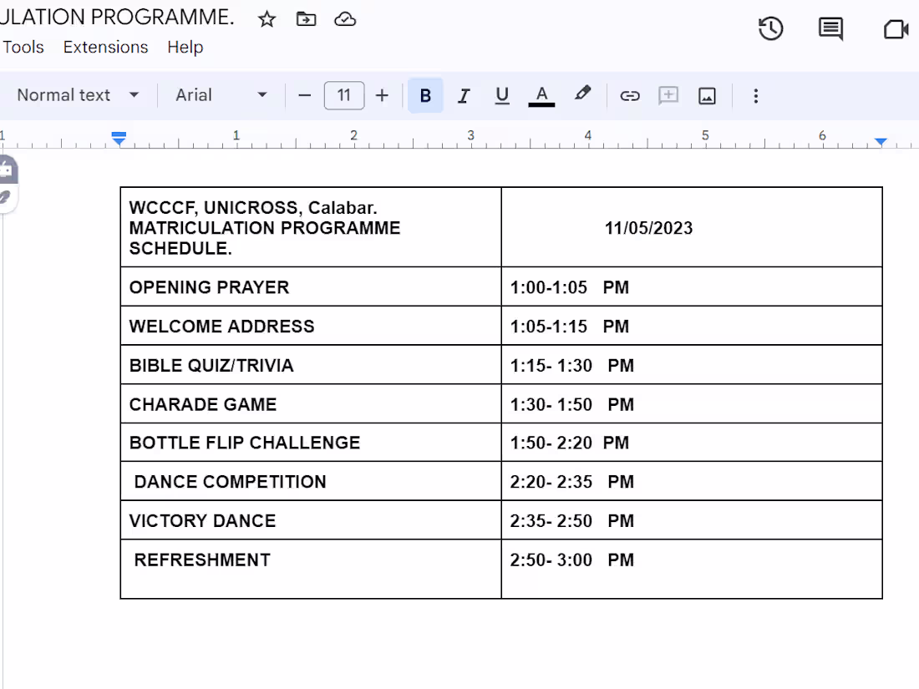This screenshot has width=919, height=689.
Task: Select the left indent marker on ruler
Action: (119, 139)
